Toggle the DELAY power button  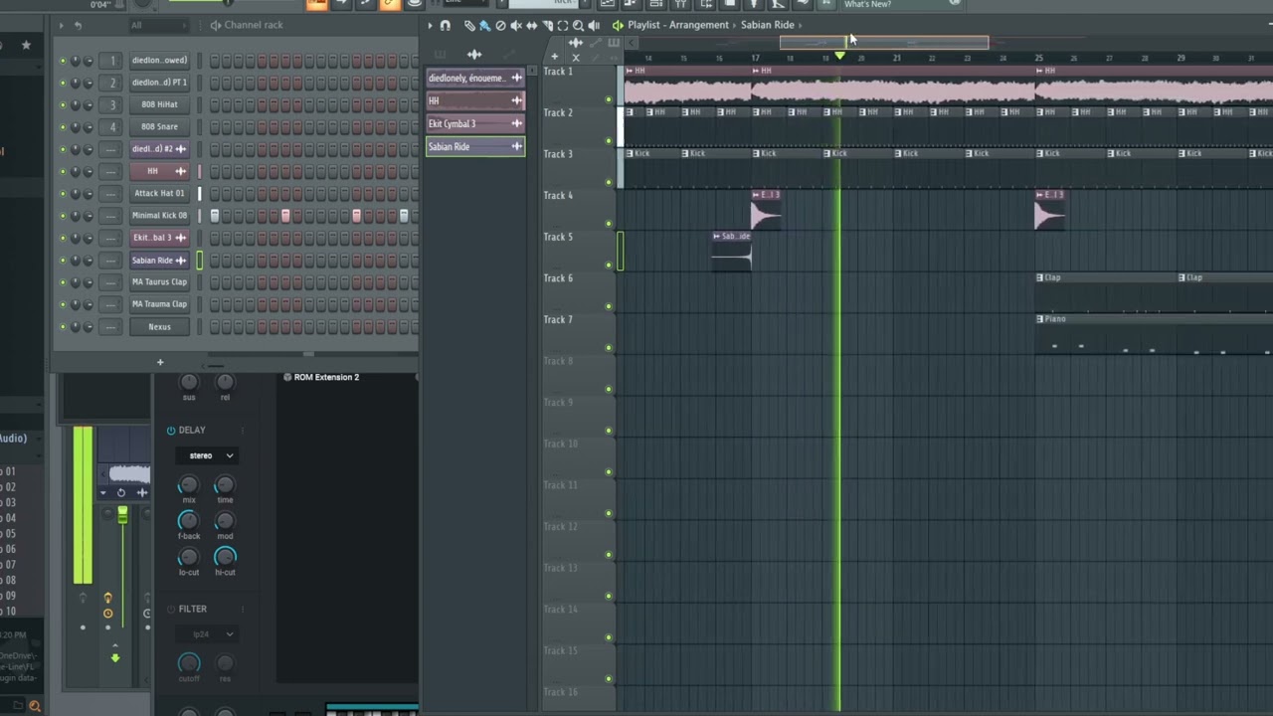point(171,431)
